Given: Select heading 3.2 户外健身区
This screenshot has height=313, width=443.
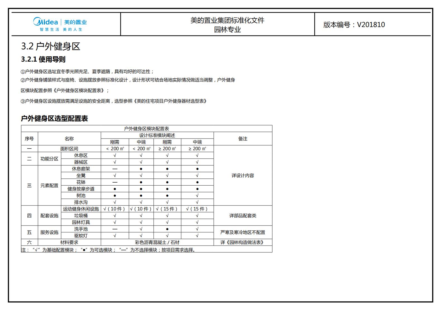Looking at the screenshot, I should click(51, 46).
